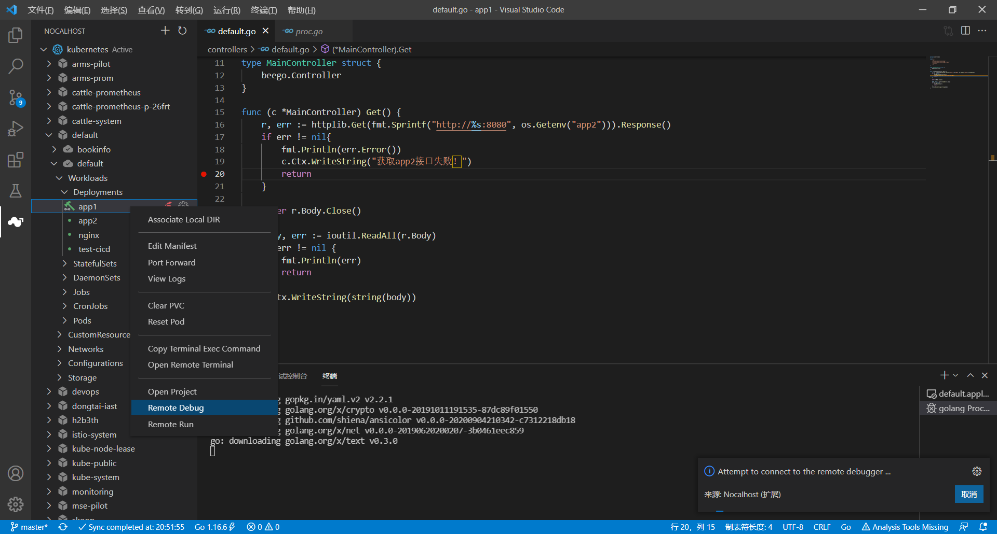Collapse the Deployments group
The width and height of the screenshot is (997, 534).
pos(64,192)
